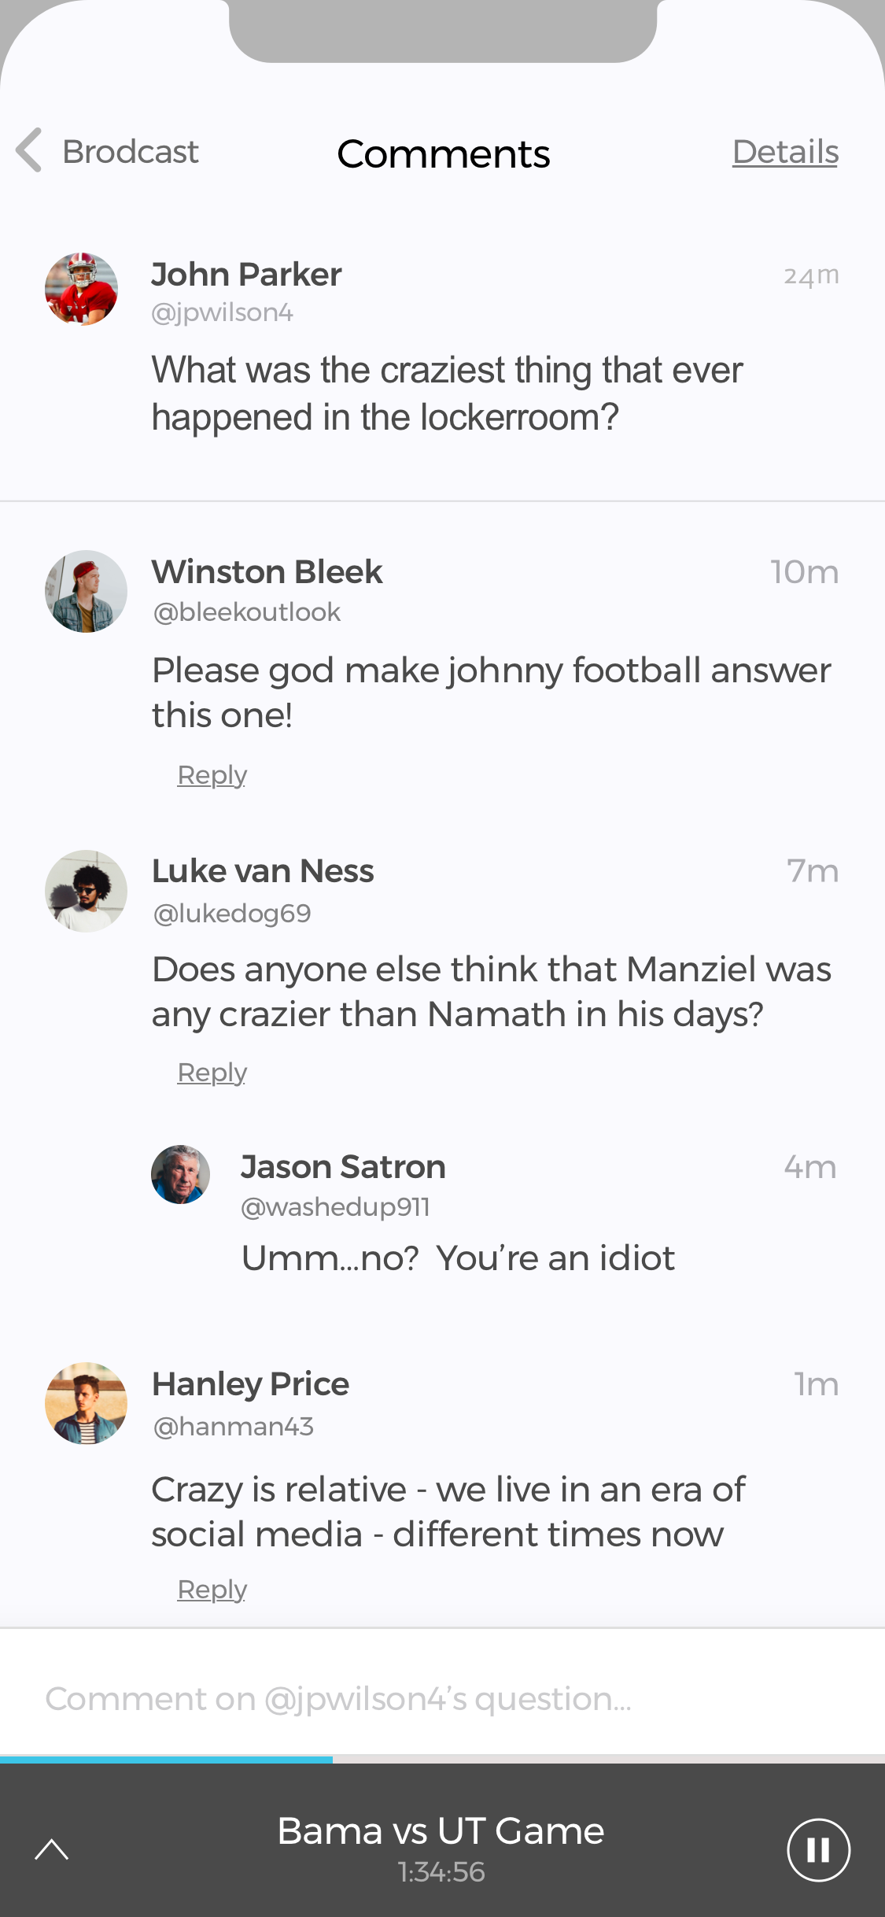Tap the @hanman43 handle
The width and height of the screenshot is (885, 1917).
point(233,1427)
